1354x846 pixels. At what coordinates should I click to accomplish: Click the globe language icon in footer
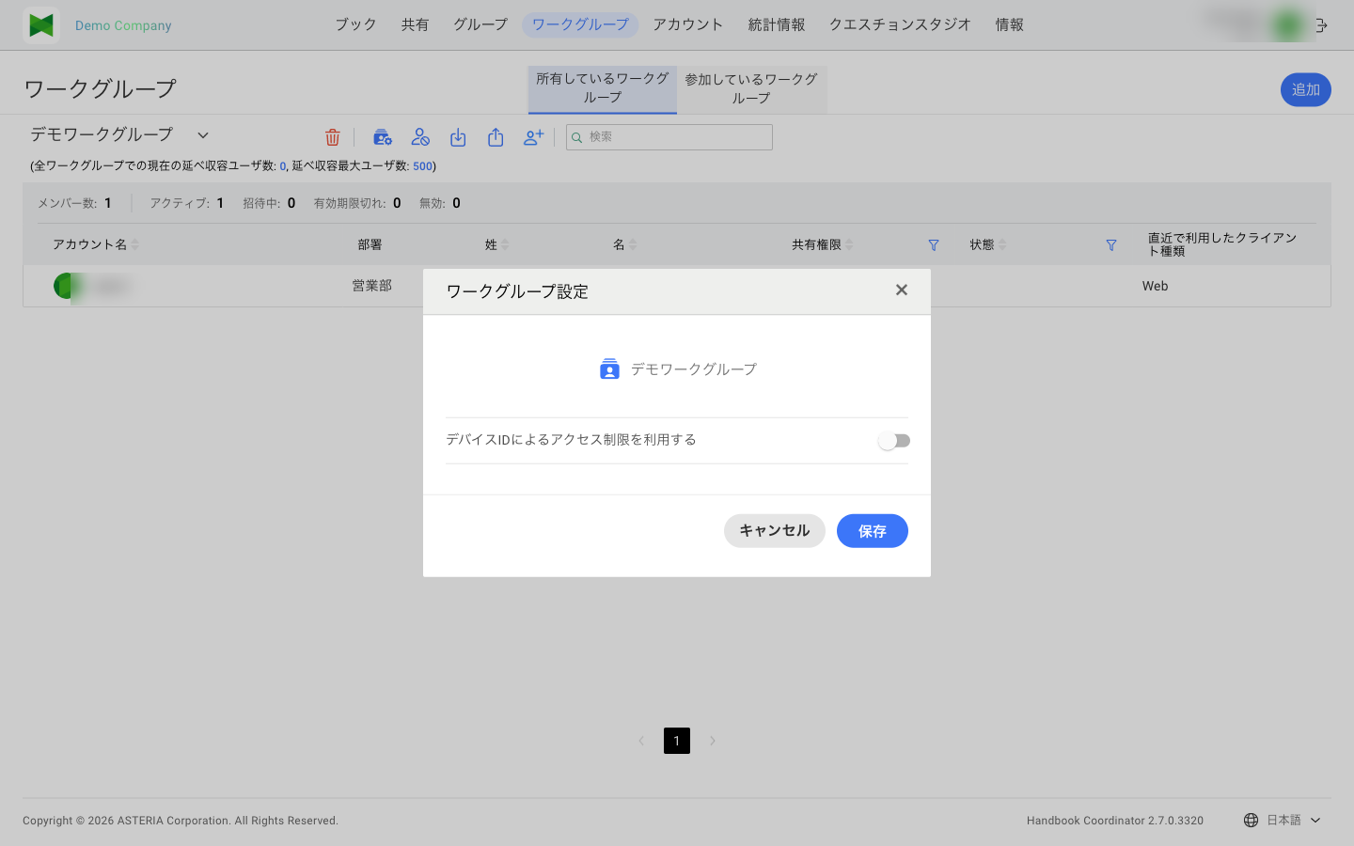coord(1251,821)
